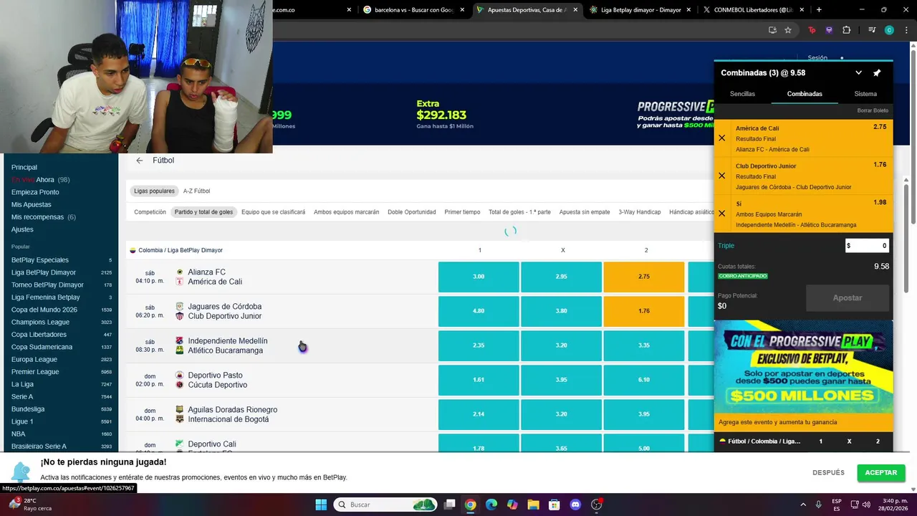Open Independiente Medellín vs Atlético Bucaramanga match

coord(228,345)
